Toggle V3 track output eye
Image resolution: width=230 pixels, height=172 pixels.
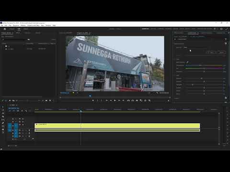point(23,119)
